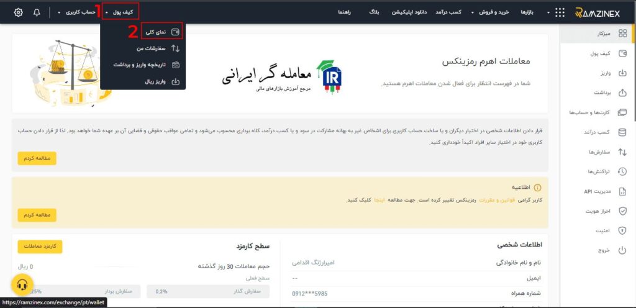This screenshot has height=308, width=636.
Task: Click the icon beside واریز ریال
Action: (x=175, y=81)
